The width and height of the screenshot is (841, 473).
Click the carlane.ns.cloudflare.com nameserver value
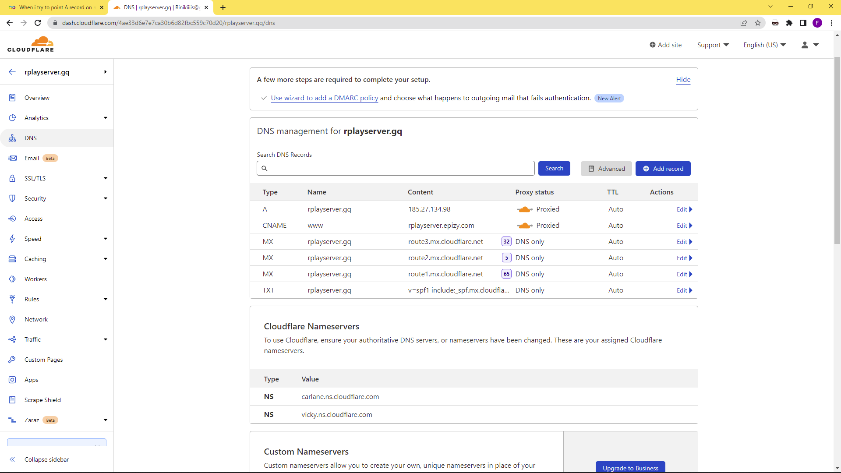click(x=340, y=397)
